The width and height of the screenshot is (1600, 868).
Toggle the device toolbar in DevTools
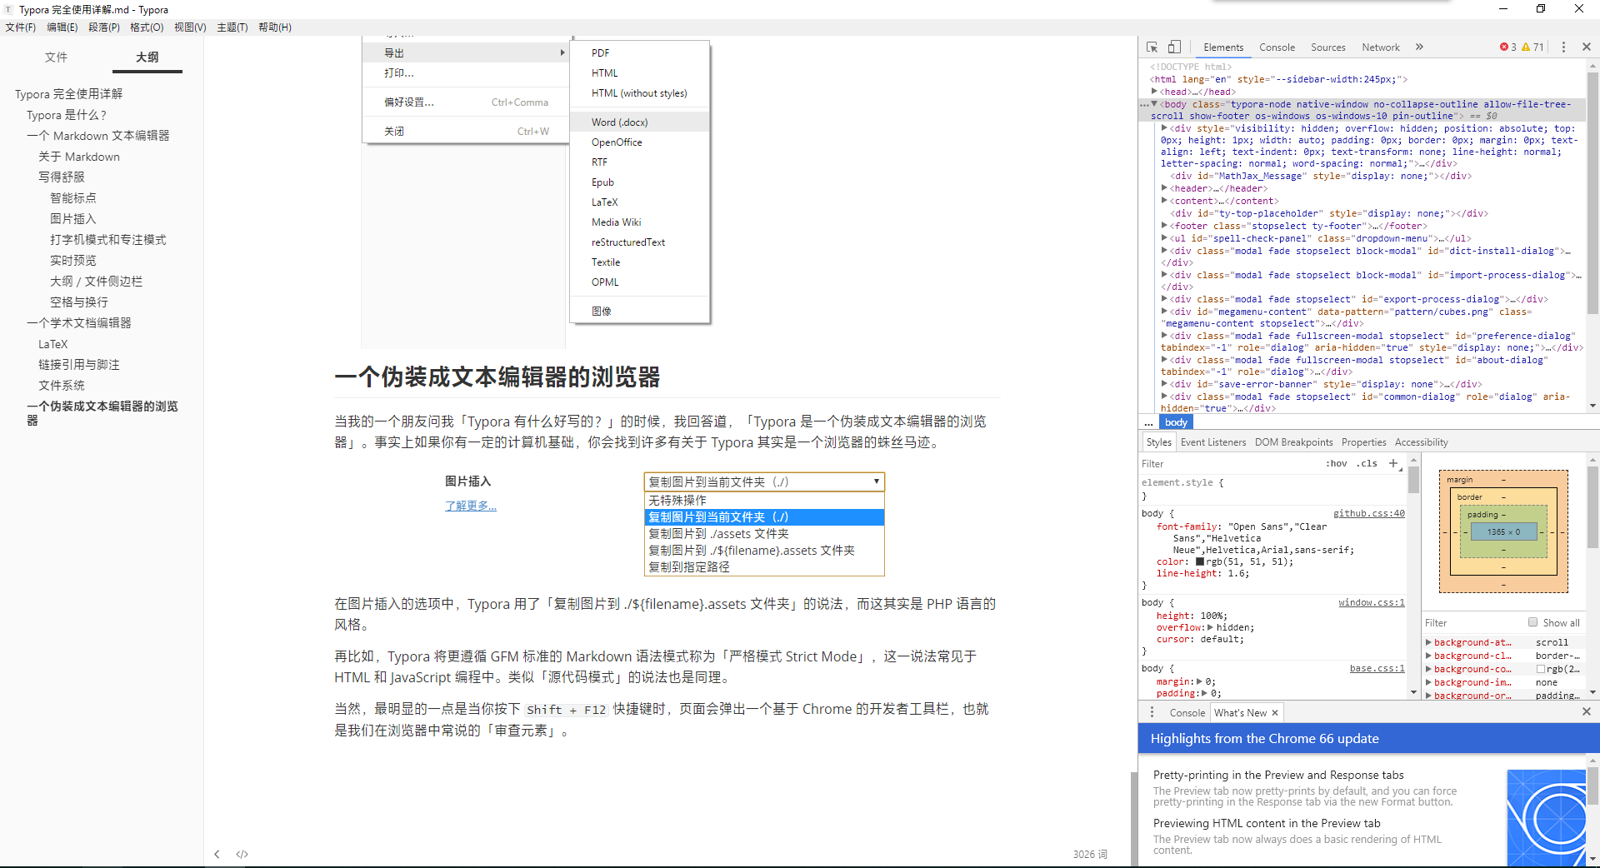[x=1176, y=47]
